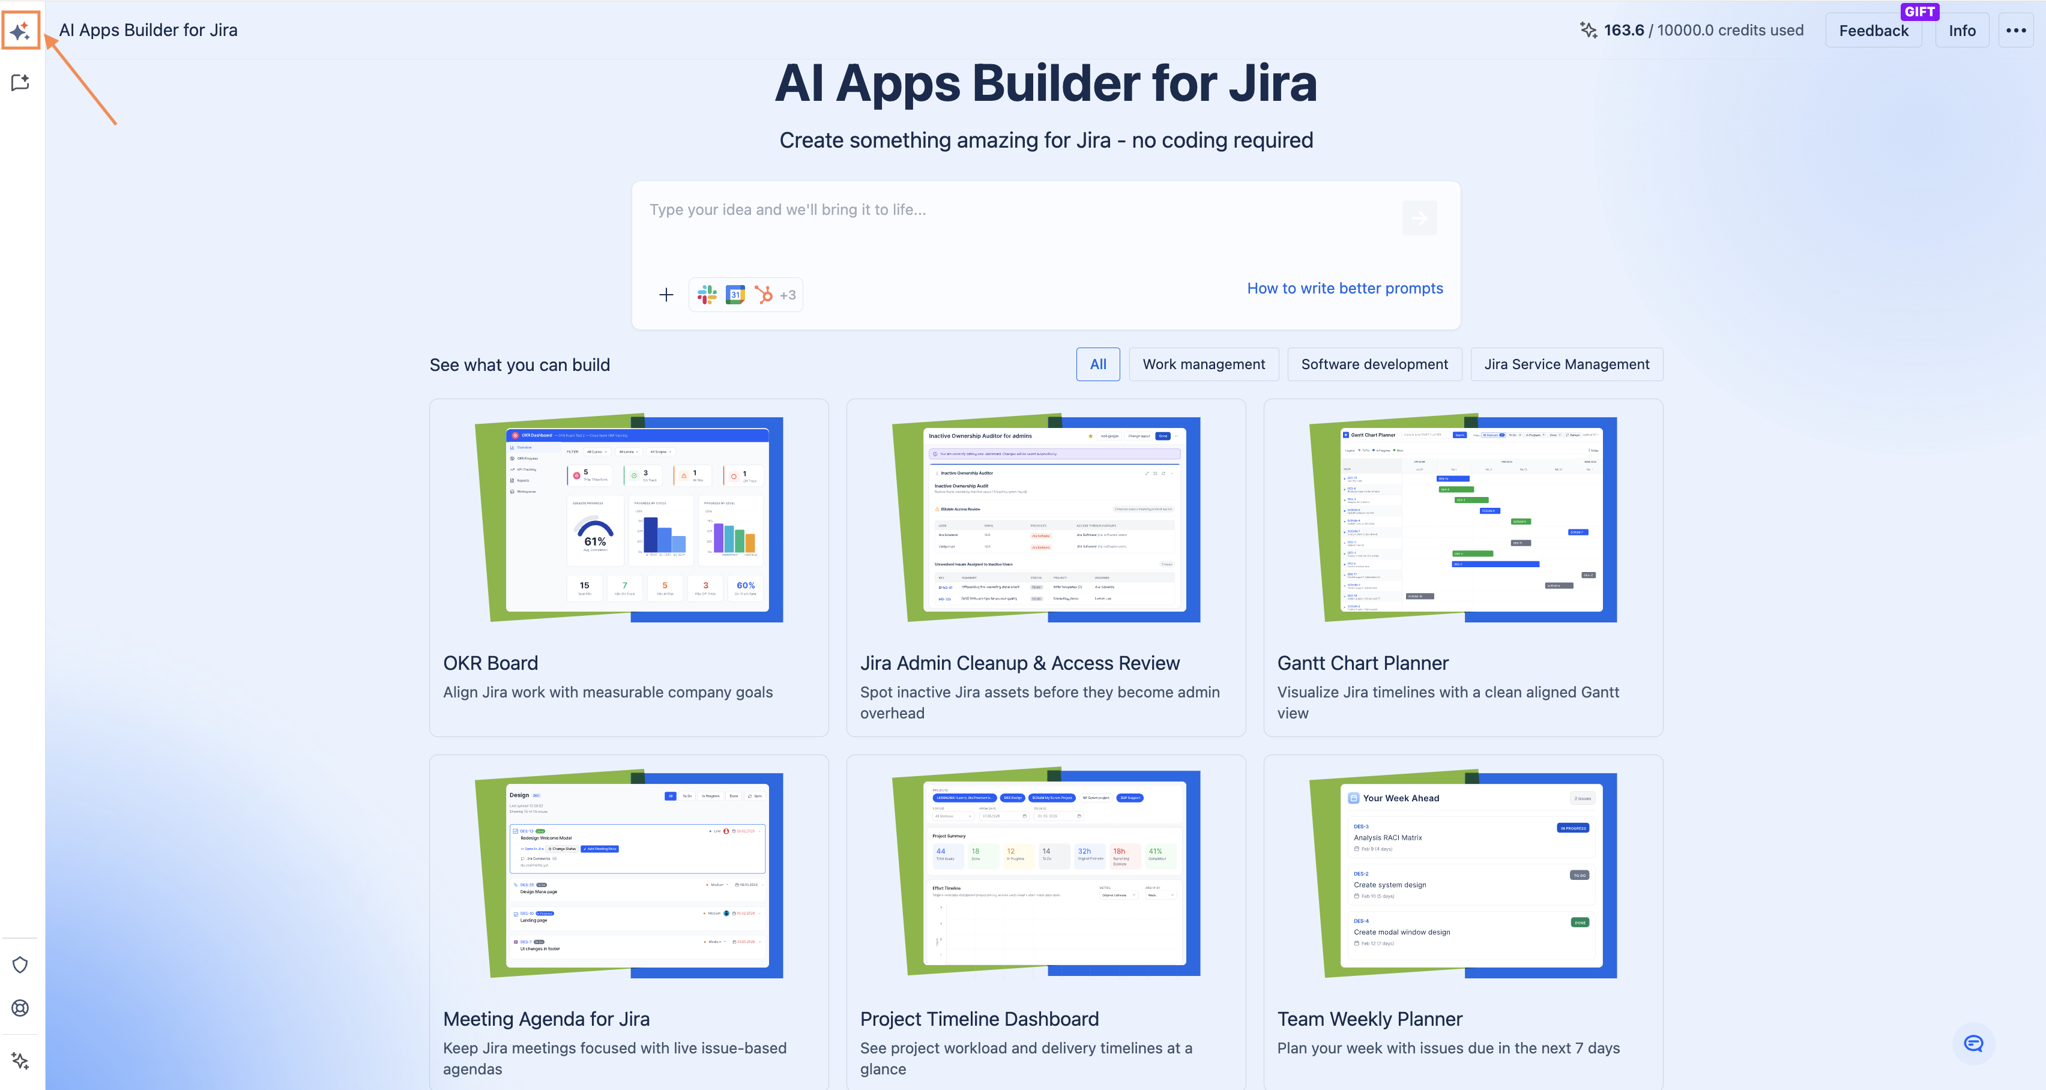Click the Feedback button
Screen dimensions: 2046x1090
(x=1873, y=30)
